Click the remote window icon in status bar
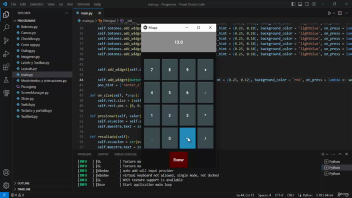The image size is (352, 198). click(x=4, y=195)
